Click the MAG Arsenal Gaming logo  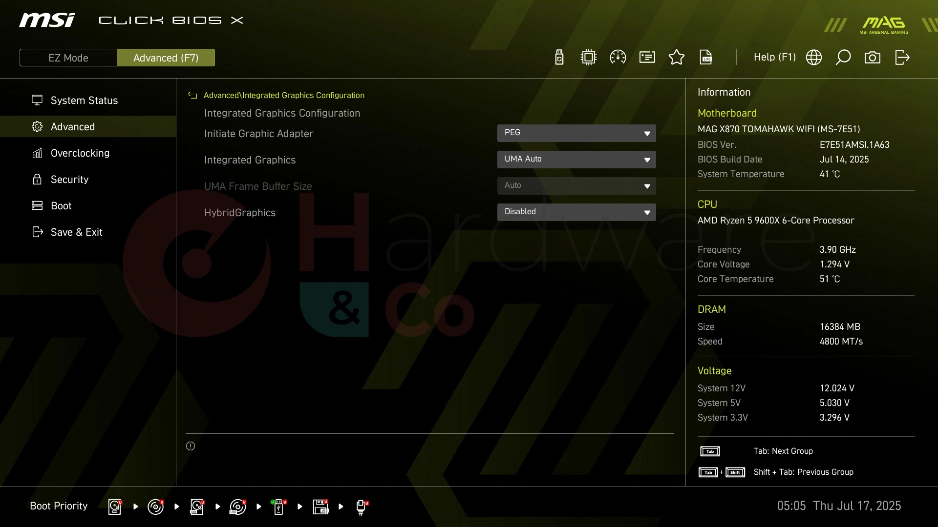tap(884, 25)
